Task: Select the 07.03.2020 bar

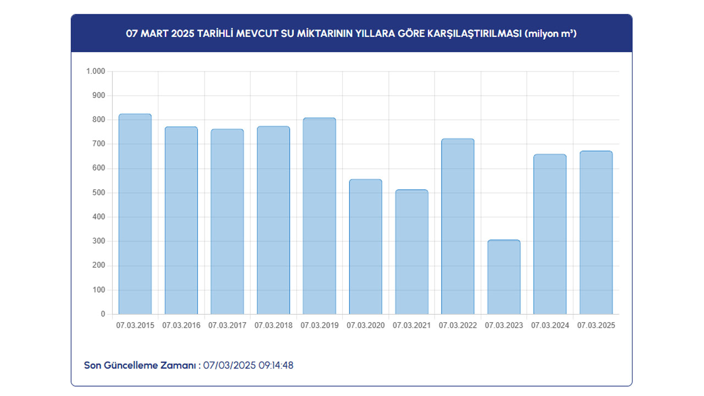Action: pos(365,247)
